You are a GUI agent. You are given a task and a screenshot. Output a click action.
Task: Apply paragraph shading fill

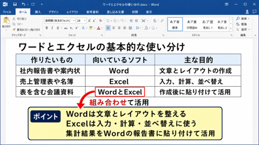coord(146,28)
